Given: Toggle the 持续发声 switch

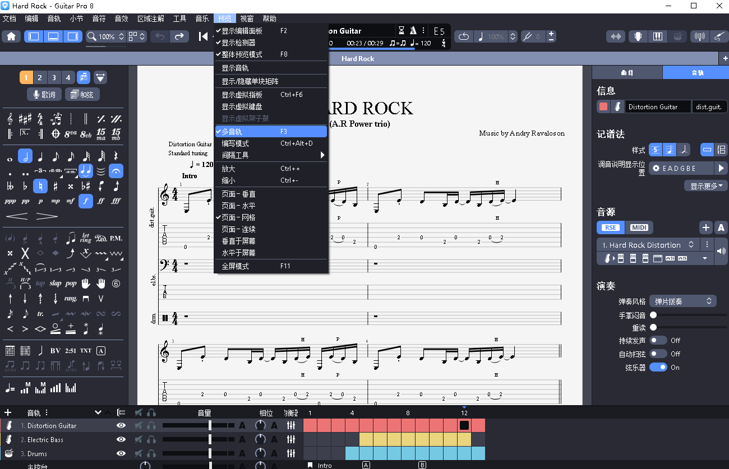Looking at the screenshot, I should click(658, 340).
